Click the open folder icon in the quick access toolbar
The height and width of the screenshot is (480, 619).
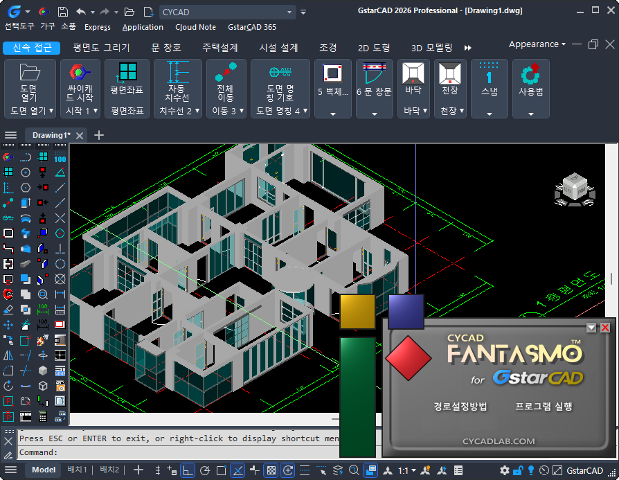point(129,12)
